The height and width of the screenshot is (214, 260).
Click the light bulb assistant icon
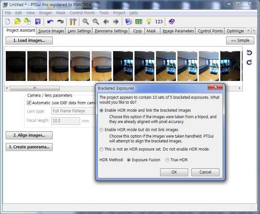pos(149,22)
